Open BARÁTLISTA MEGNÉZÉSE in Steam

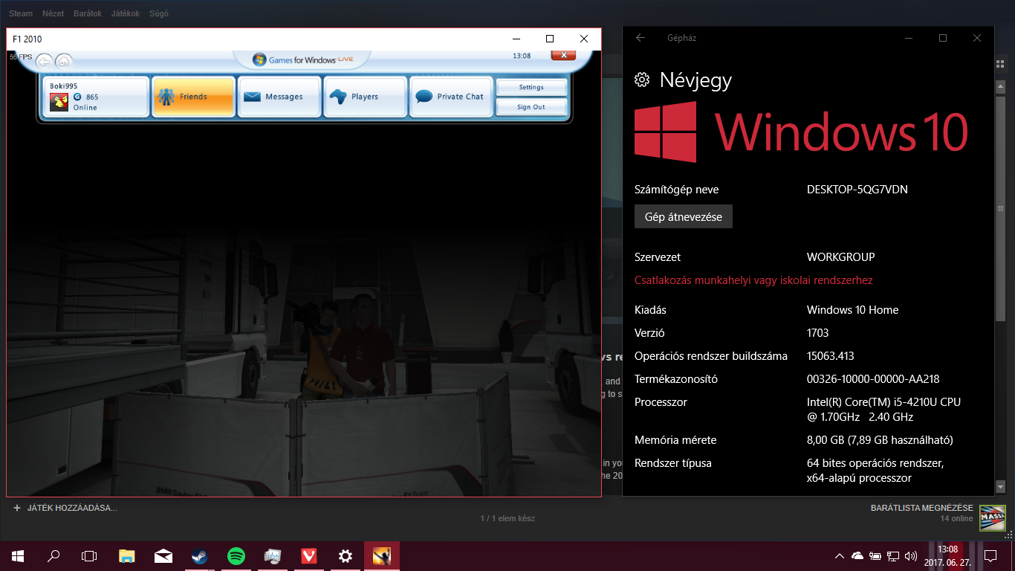click(x=922, y=508)
